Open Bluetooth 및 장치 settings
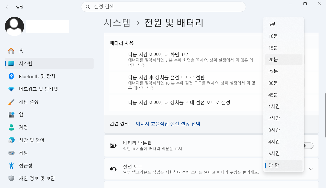The height and width of the screenshot is (188, 326). coord(49,76)
